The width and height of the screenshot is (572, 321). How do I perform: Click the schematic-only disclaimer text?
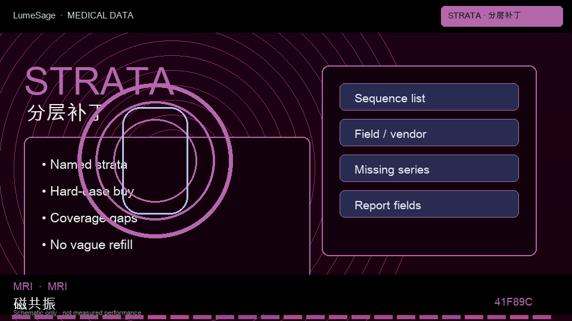[x=77, y=313]
